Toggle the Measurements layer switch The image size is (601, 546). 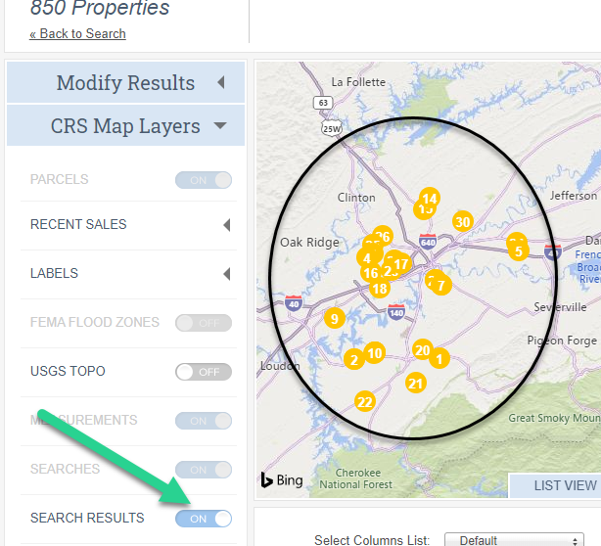click(204, 421)
